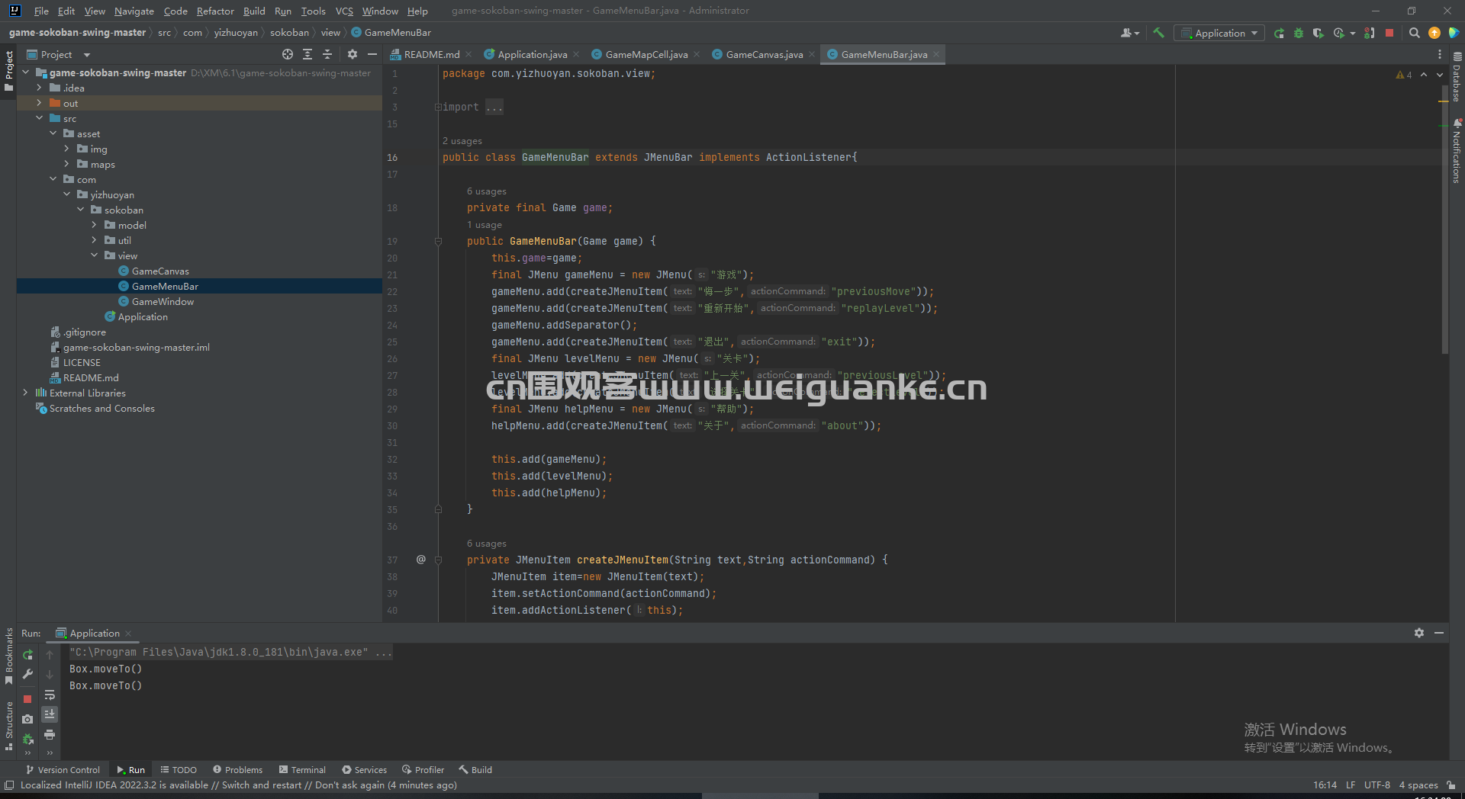Image resolution: width=1465 pixels, height=799 pixels.
Task: Expand the model package folder
Action: point(95,225)
